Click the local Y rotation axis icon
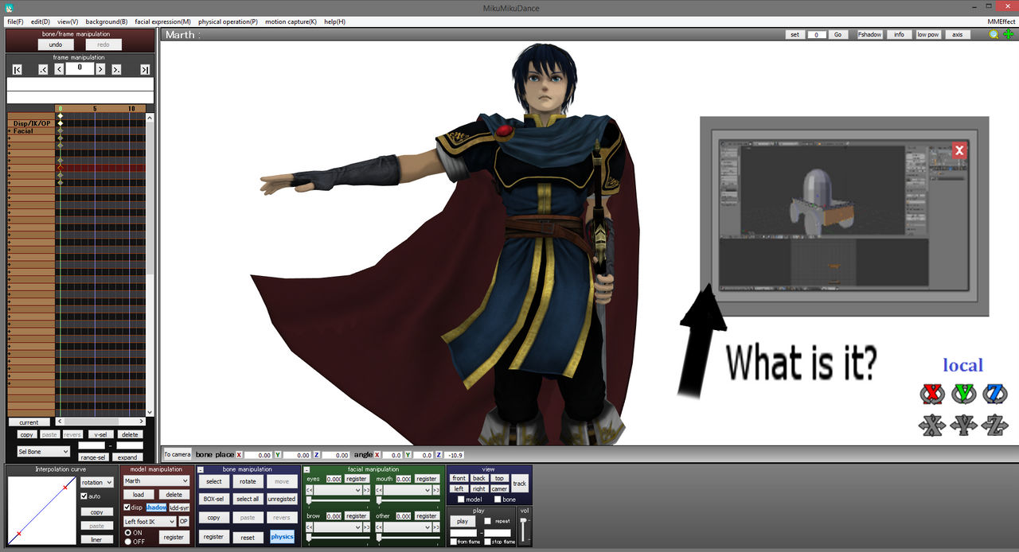The height and width of the screenshot is (552, 1019). click(964, 393)
